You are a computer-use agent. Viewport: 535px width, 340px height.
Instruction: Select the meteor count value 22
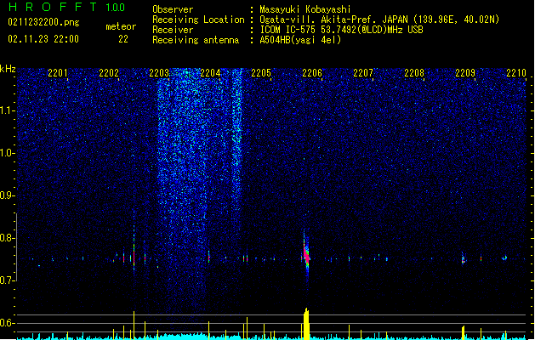tap(123, 39)
